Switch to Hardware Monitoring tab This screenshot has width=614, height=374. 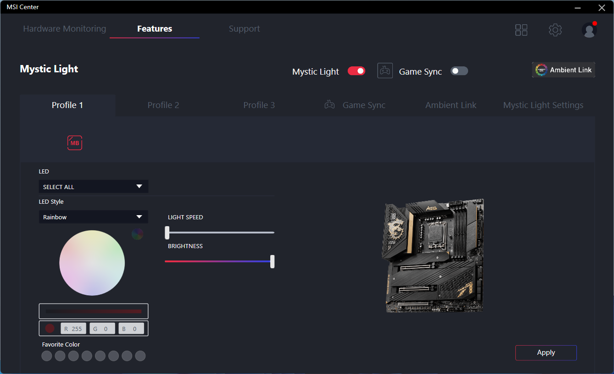[x=65, y=29]
